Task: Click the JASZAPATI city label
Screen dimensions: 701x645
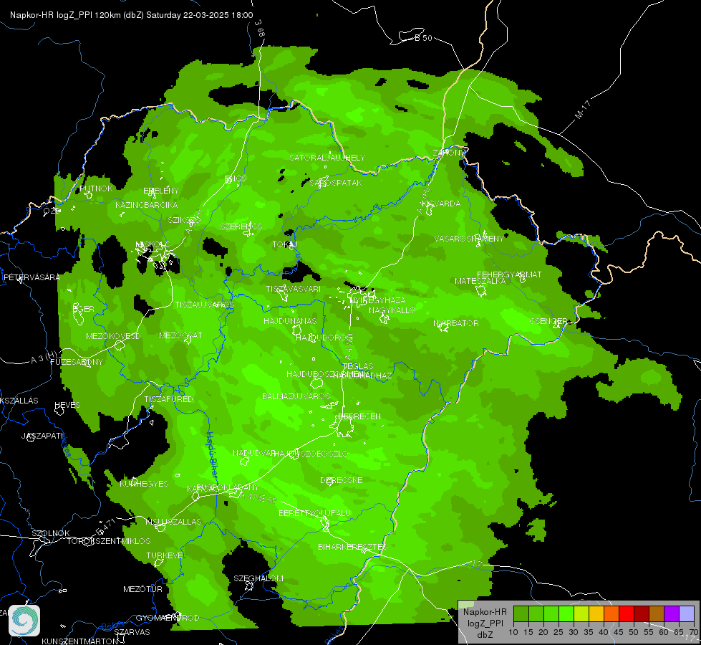Action: pos(42,436)
